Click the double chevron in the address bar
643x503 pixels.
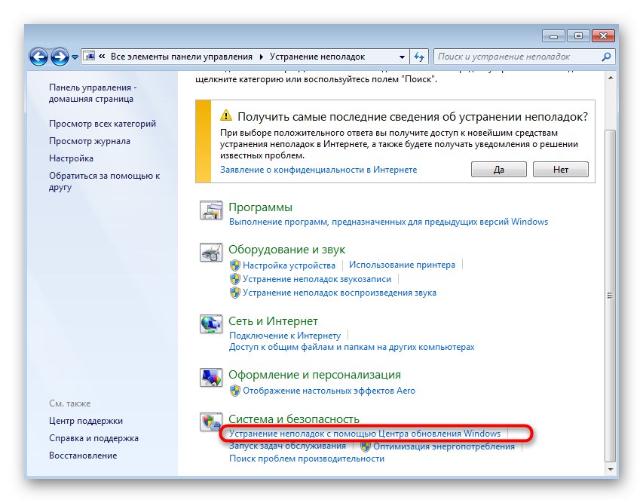click(x=102, y=57)
